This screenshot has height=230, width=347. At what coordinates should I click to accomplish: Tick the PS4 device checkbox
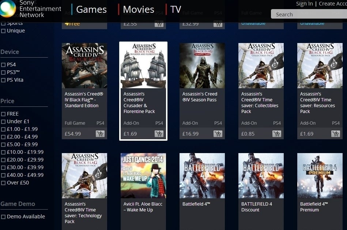pyautogui.click(x=3, y=65)
